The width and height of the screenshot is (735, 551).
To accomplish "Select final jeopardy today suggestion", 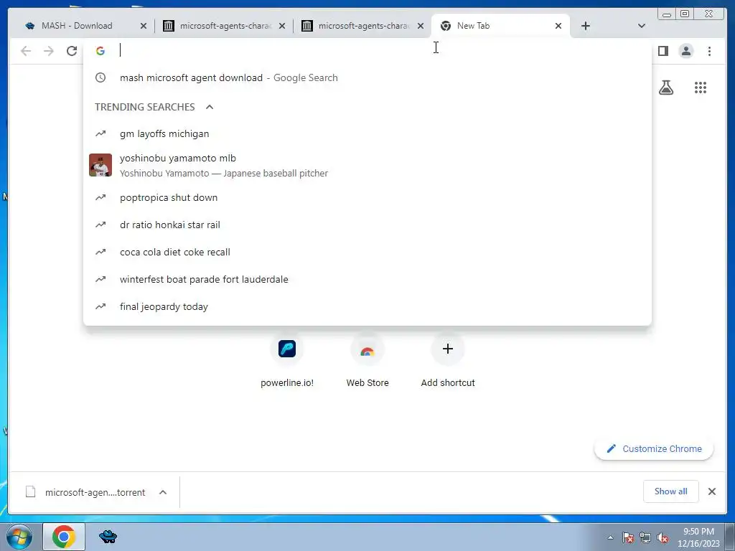I will (367, 306).
